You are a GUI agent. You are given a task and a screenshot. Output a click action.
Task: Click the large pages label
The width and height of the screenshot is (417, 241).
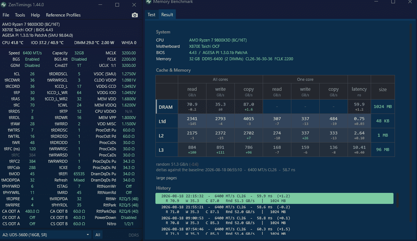point(166,178)
